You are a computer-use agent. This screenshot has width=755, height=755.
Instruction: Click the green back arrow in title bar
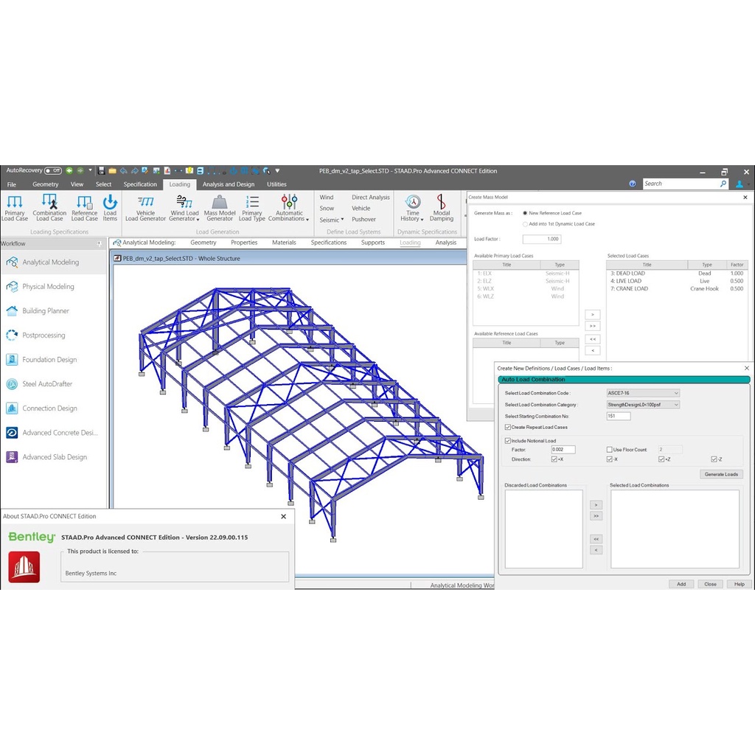[x=69, y=170]
